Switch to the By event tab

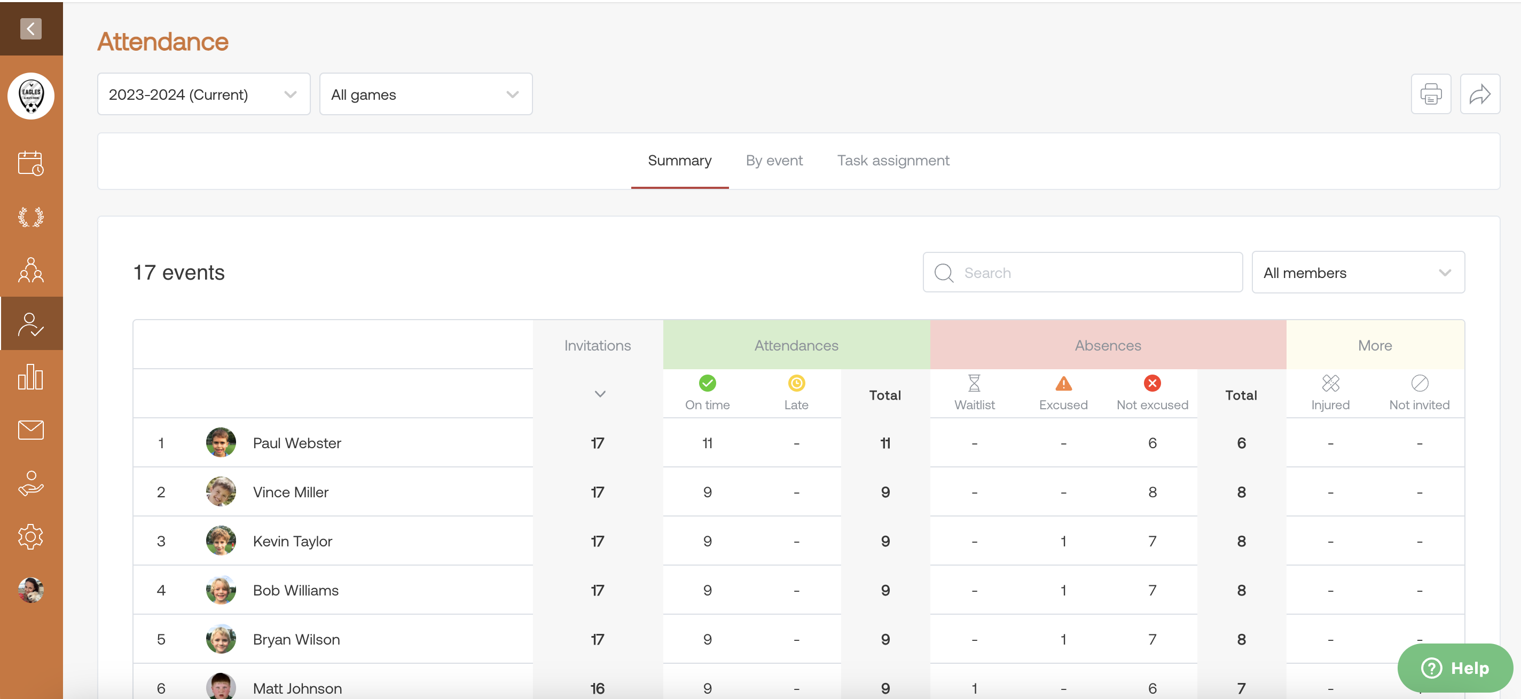[x=774, y=161]
